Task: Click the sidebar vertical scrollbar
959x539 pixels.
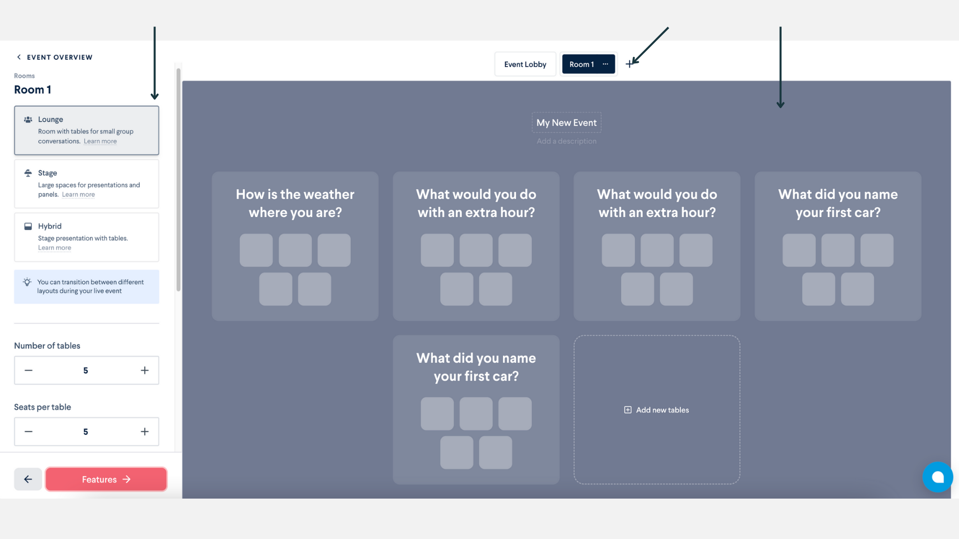Action: pyautogui.click(x=178, y=180)
